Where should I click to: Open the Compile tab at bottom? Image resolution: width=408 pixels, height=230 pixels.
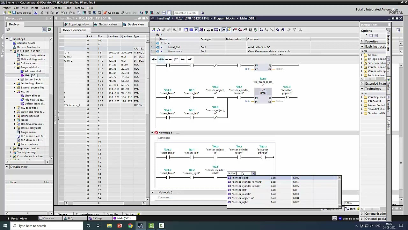tap(112, 214)
